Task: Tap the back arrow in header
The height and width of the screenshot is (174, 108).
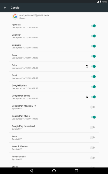Action: click(x=5, y=8)
